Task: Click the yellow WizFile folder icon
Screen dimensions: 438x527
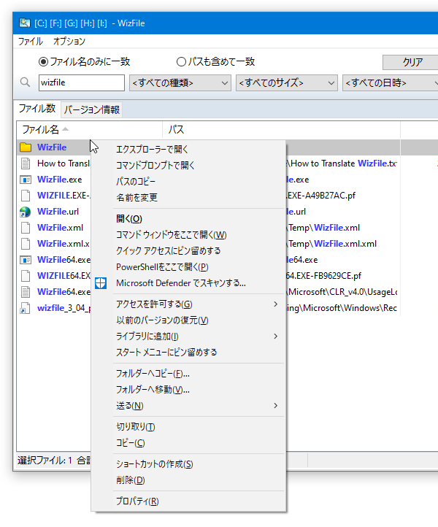Action: click(26, 147)
